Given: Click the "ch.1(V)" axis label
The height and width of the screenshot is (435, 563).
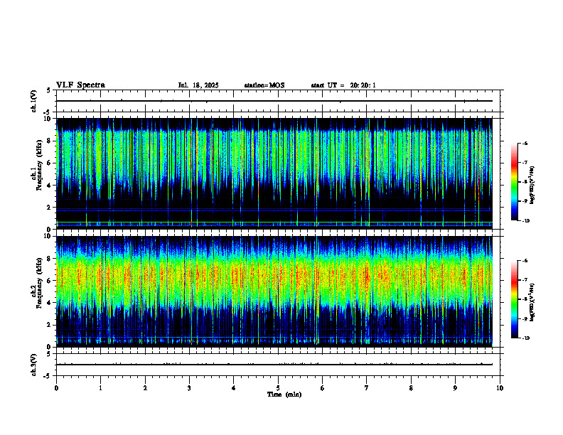Looking at the screenshot, I should click(33, 101).
